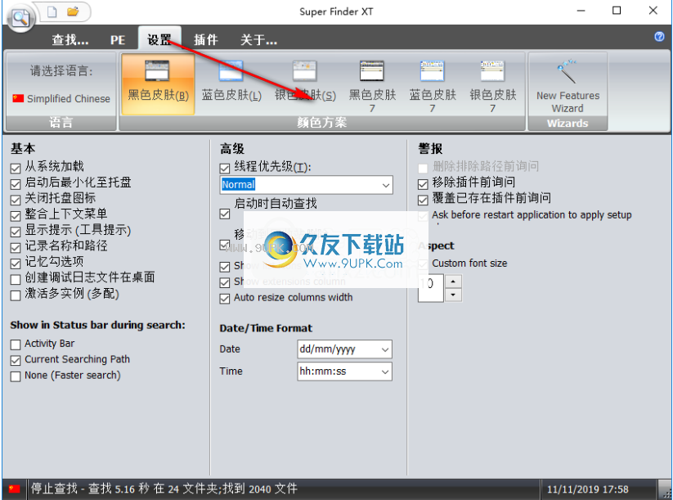The width and height of the screenshot is (673, 500).
Task: Increase custom font size with up arrow
Action: 453,282
